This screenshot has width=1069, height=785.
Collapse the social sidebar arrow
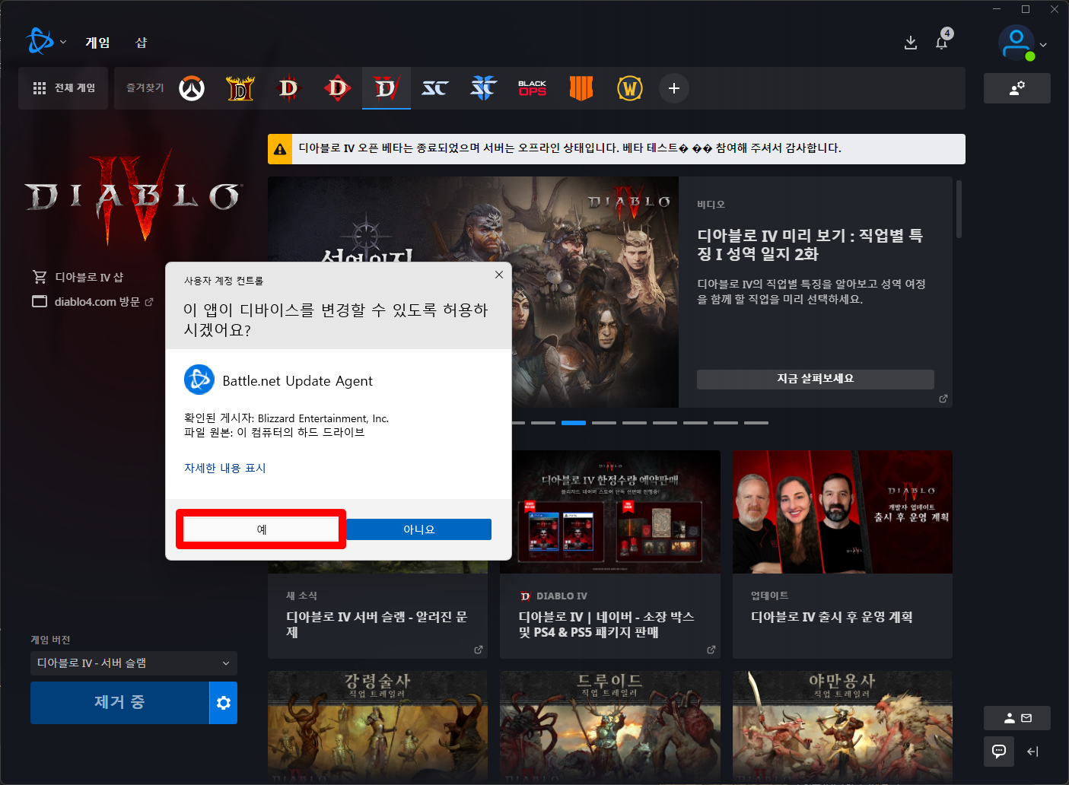pos(1032,752)
